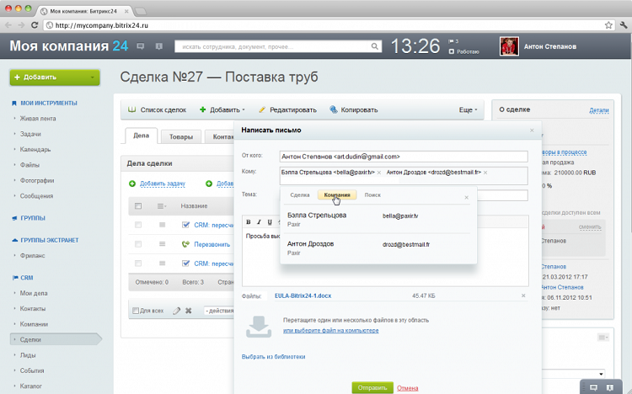Open chat icon in bottom right bar
Screen dimensions: 632x394
coord(593,387)
